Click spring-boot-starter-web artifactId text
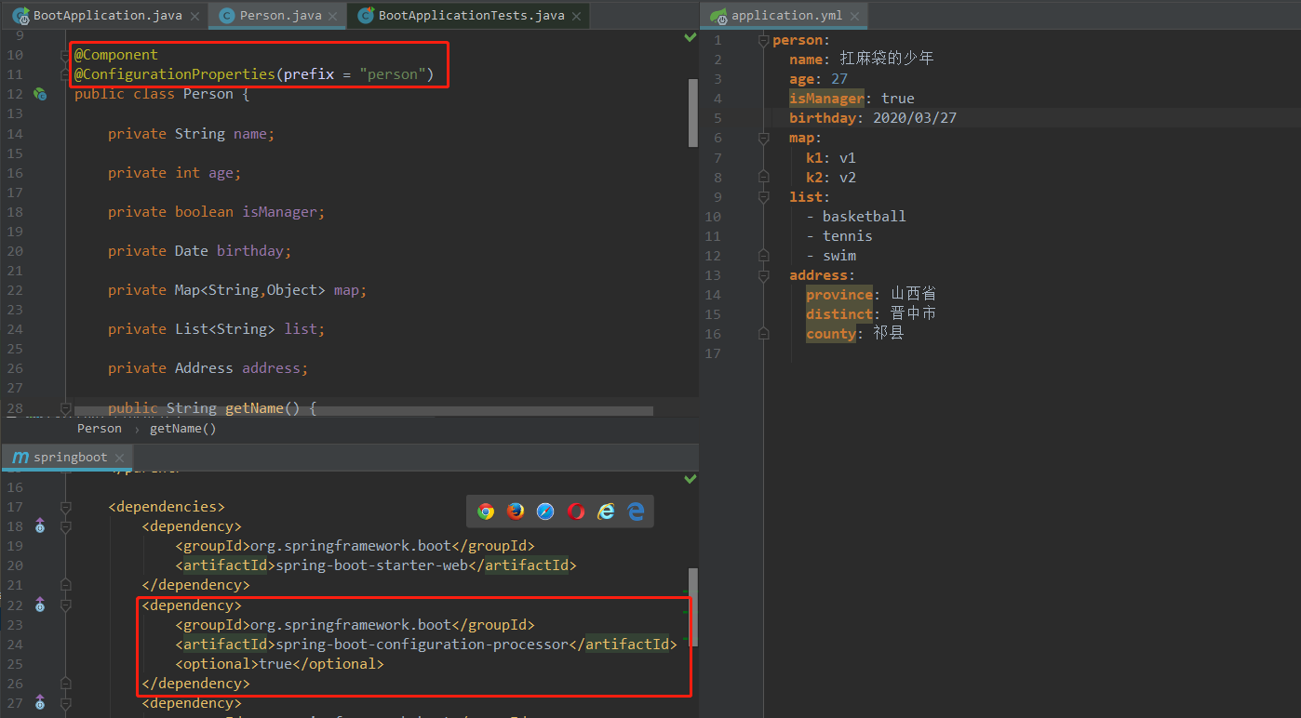 (371, 565)
